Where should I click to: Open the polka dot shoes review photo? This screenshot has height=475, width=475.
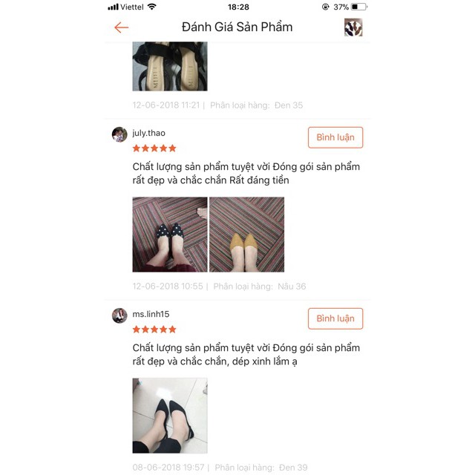coord(170,235)
